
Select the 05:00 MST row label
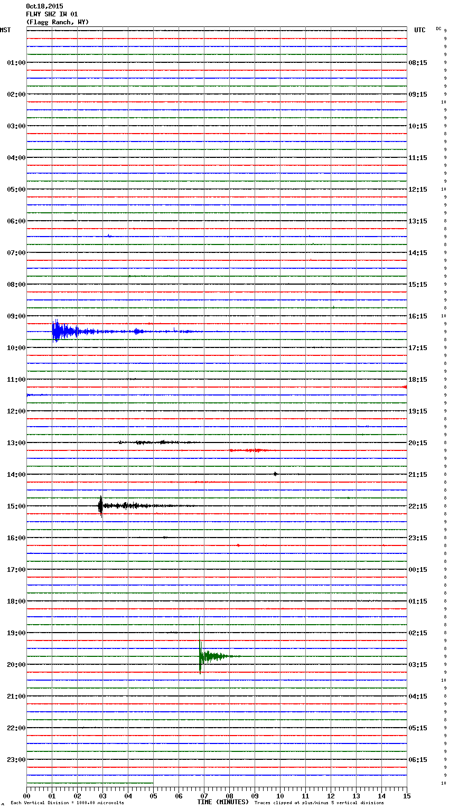pyautogui.click(x=16, y=190)
